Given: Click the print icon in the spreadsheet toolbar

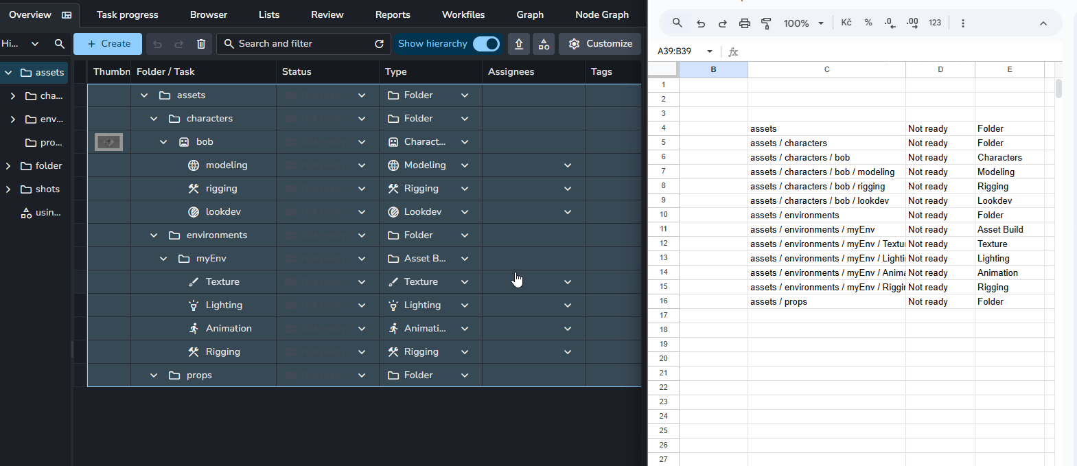Looking at the screenshot, I should [745, 23].
